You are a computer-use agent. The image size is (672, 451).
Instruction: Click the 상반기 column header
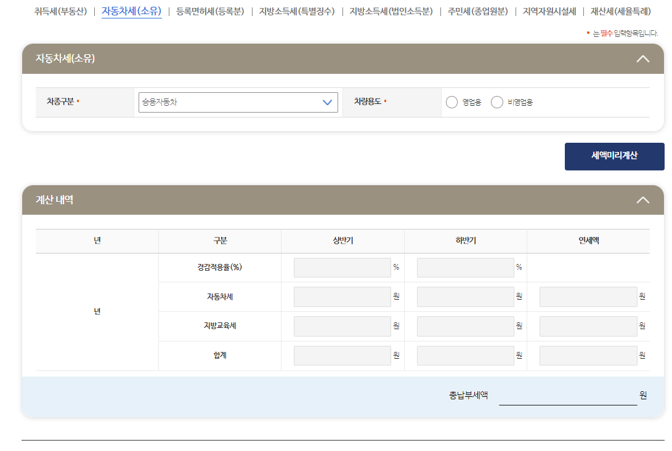click(343, 241)
